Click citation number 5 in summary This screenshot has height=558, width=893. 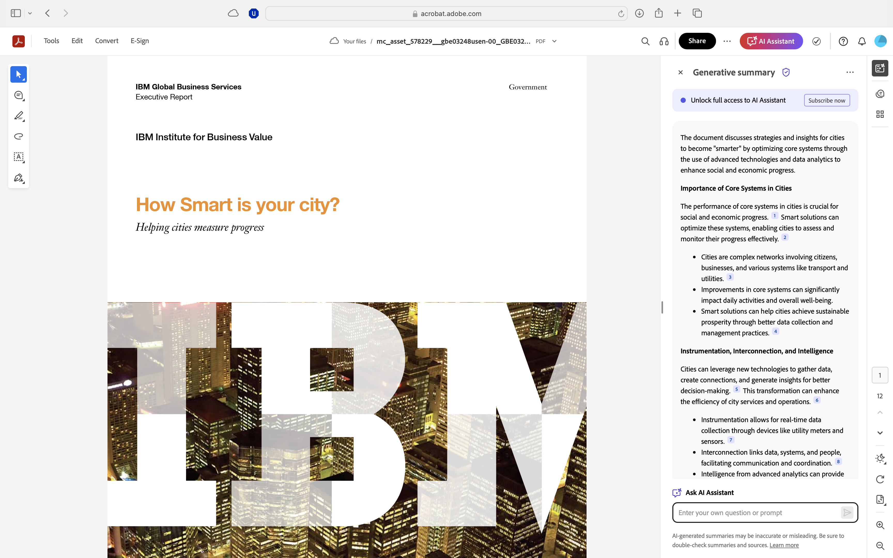click(x=736, y=389)
